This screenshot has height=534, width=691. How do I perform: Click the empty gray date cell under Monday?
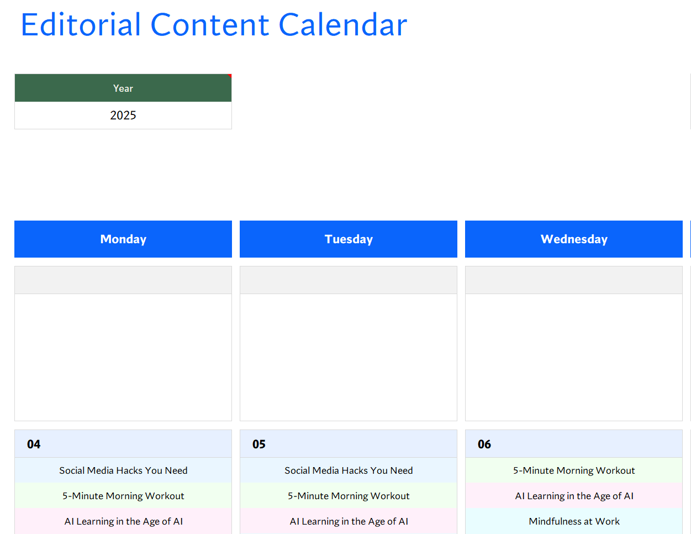click(x=123, y=280)
